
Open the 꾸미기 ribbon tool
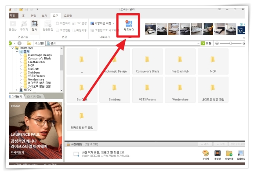click(24, 26)
